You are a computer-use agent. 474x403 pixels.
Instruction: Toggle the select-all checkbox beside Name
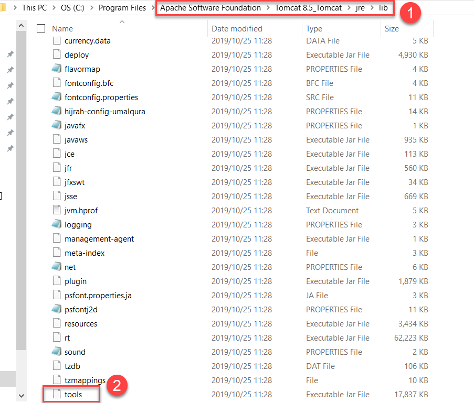coord(41,28)
